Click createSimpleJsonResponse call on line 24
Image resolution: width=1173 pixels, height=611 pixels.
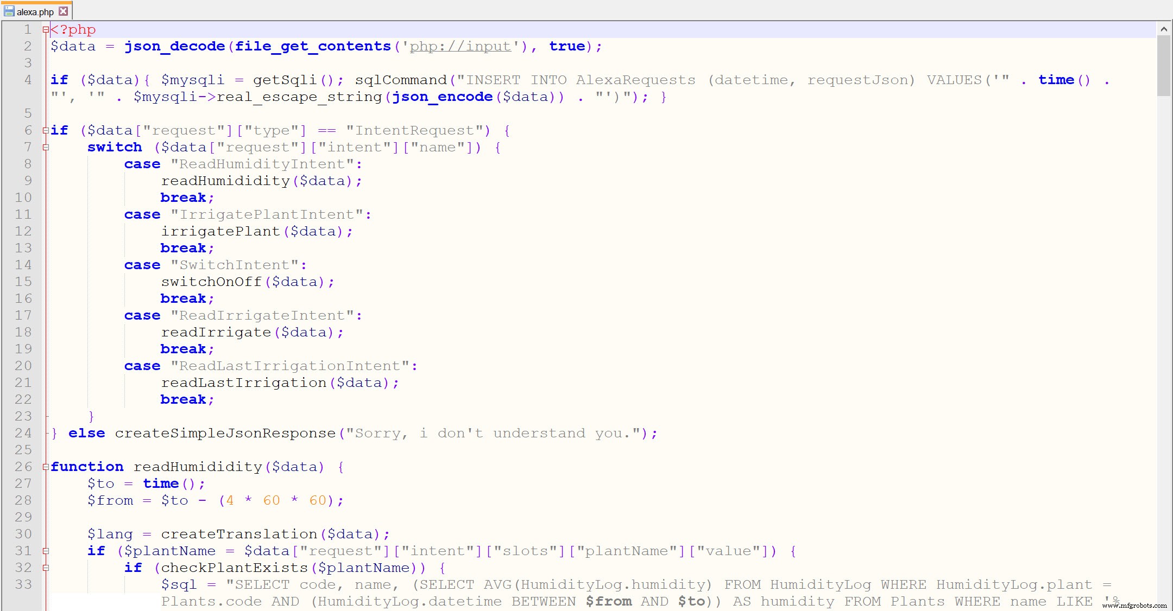(225, 433)
